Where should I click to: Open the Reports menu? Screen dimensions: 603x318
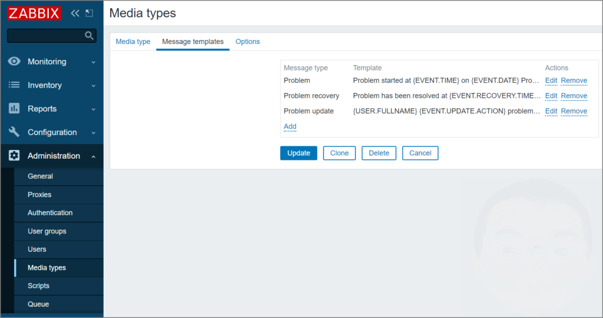pyautogui.click(x=42, y=109)
